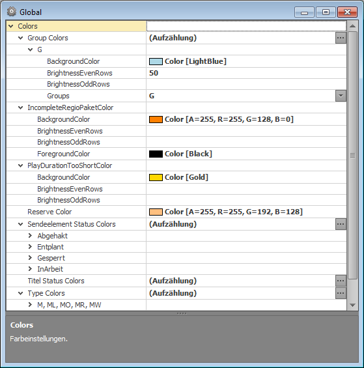Collapse the Colors category
Screen dimensions: 364x368
11,26
